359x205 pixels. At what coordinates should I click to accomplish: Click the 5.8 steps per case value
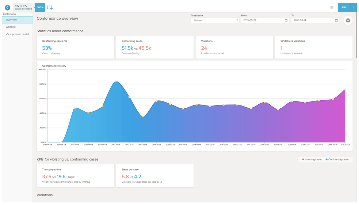click(x=125, y=176)
